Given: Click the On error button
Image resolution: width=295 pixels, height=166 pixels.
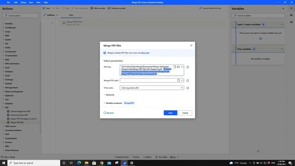Looking at the screenshot, I should (109, 113).
